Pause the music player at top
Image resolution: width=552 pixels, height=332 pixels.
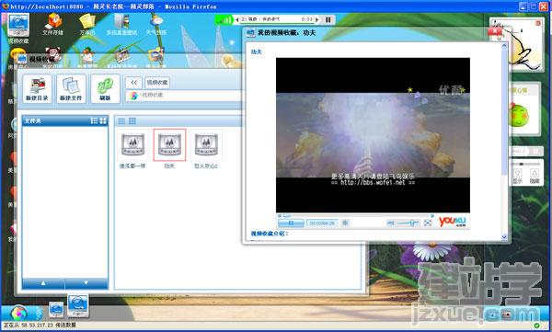point(328,19)
